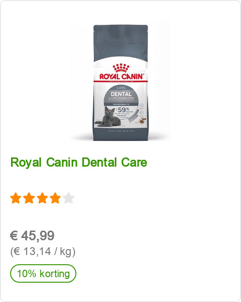Screen dimensions: 241x302
Task: Click the € 13,14 / kg unit price
Action: pos(43,251)
